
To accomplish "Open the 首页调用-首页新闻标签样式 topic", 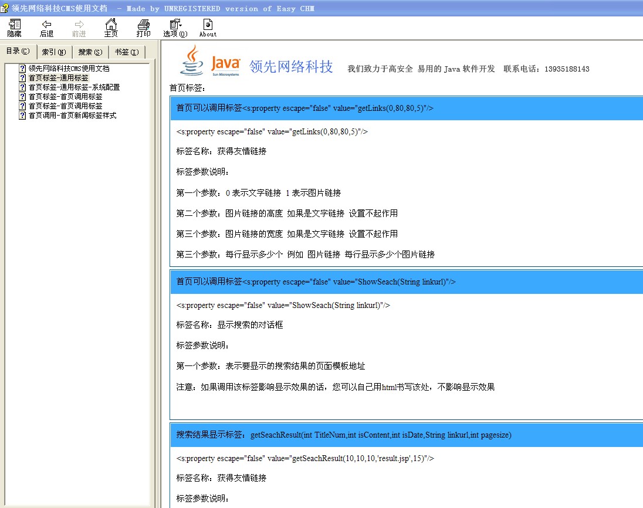I will 72,116.
